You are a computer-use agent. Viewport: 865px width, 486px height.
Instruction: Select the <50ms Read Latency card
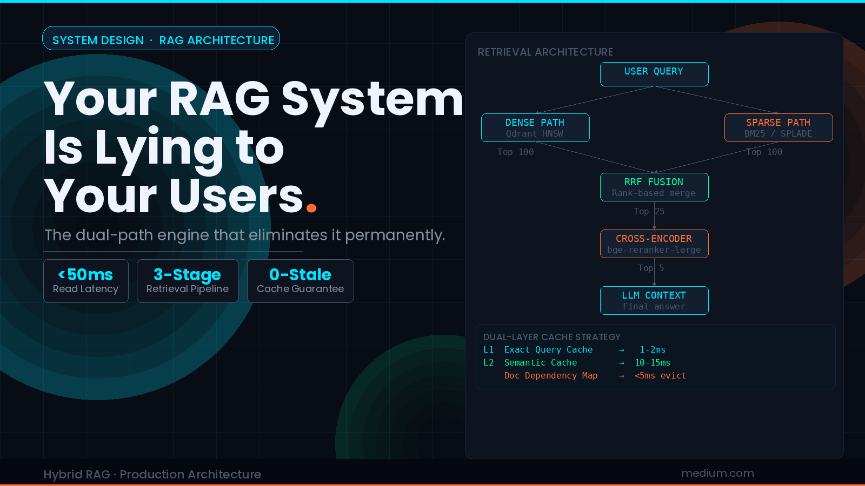click(86, 281)
